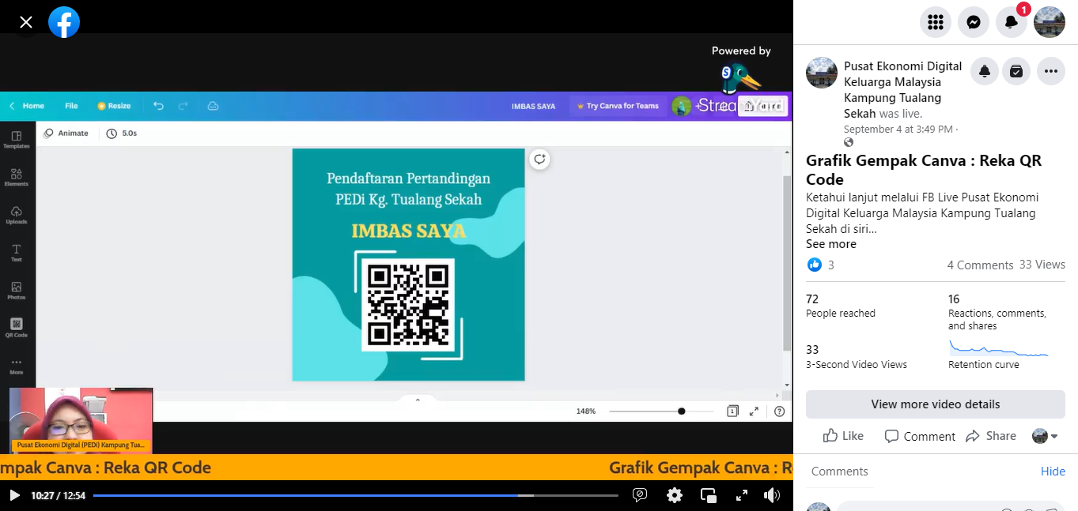
Task: Open the Canva File menu
Action: [x=71, y=106]
